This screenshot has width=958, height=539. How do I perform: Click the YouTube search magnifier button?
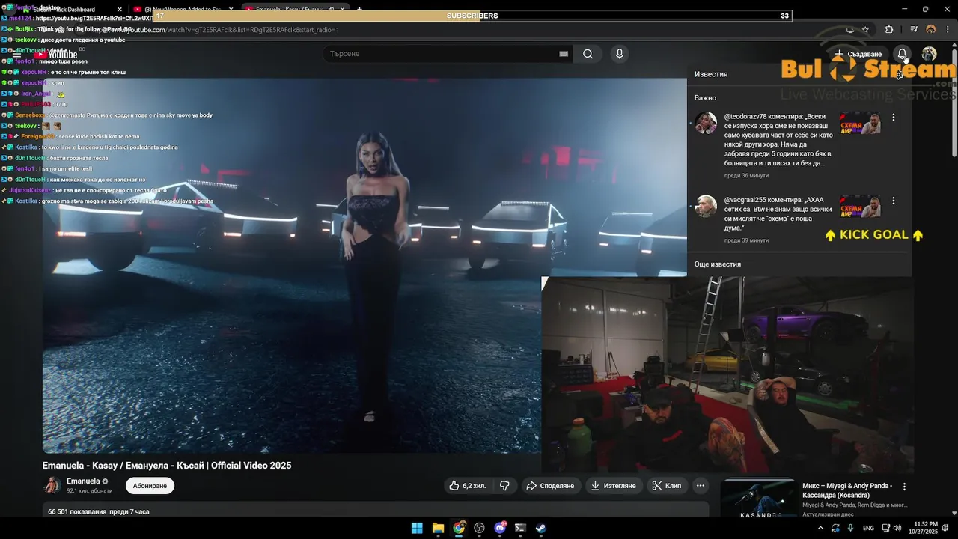pos(588,54)
